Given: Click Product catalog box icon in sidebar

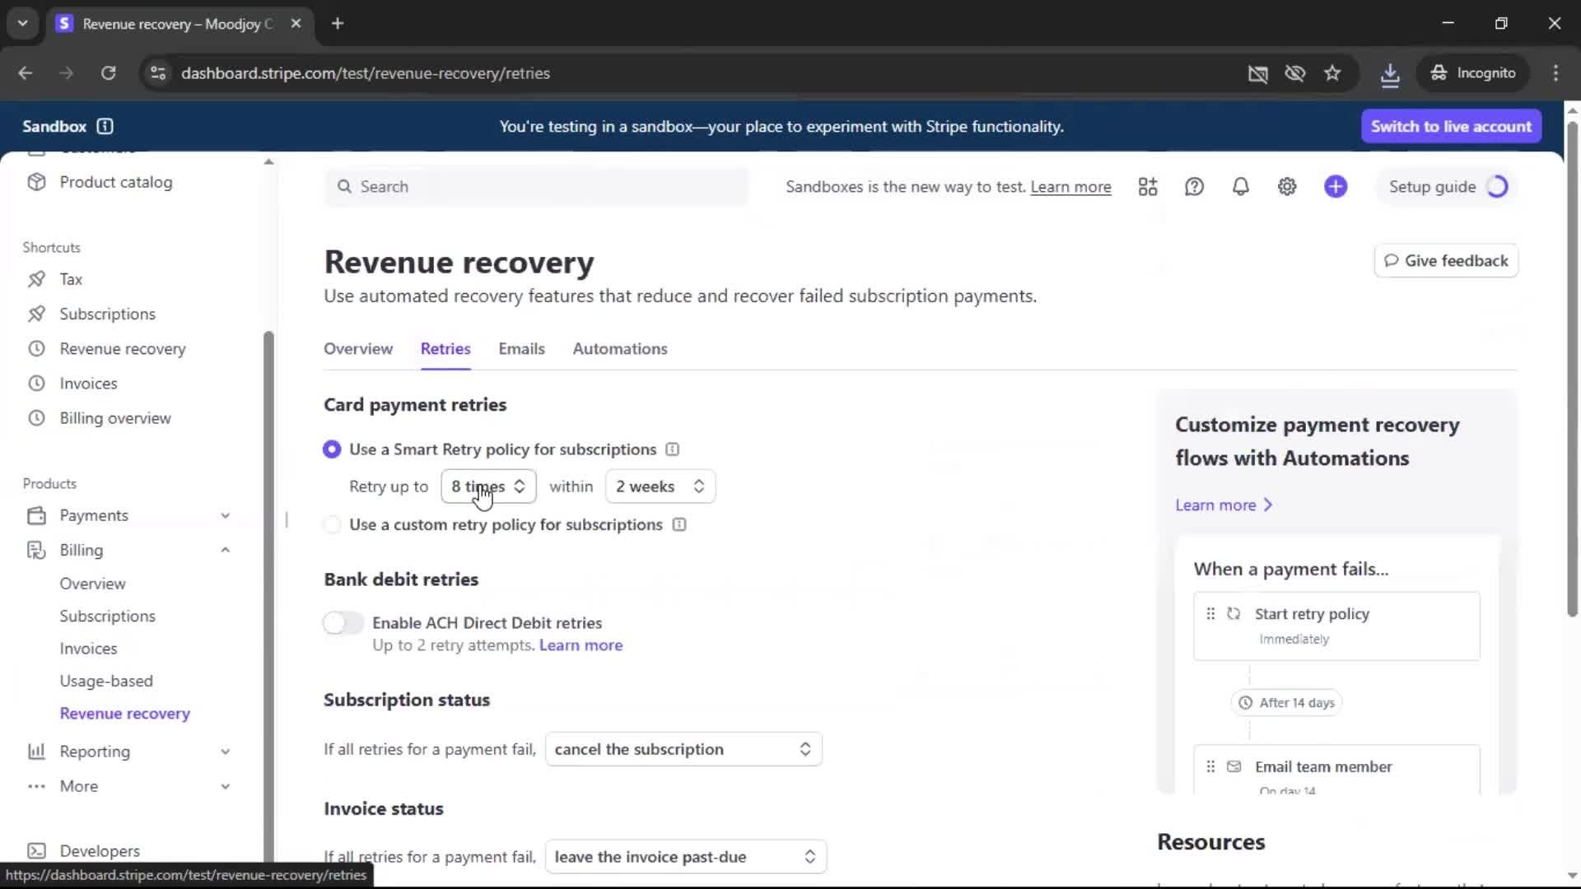Looking at the screenshot, I should point(36,182).
